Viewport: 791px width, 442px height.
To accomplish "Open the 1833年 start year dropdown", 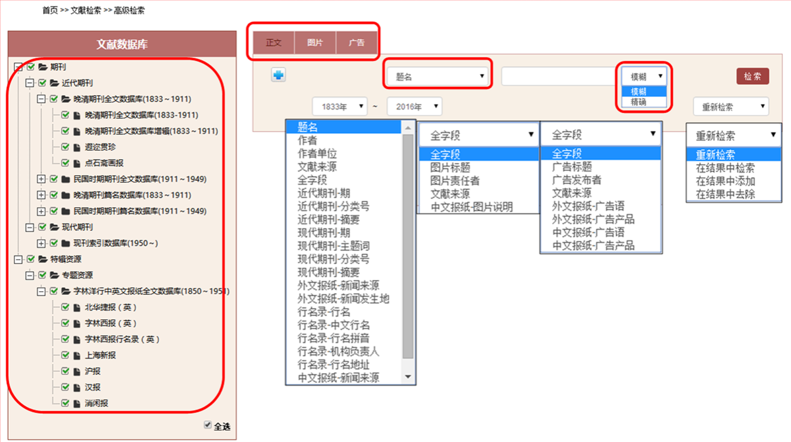I will 340,106.
